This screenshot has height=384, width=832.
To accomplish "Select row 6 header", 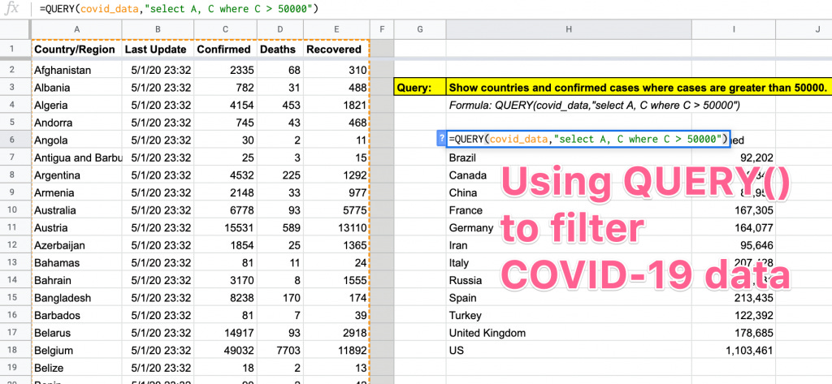I will (15, 140).
